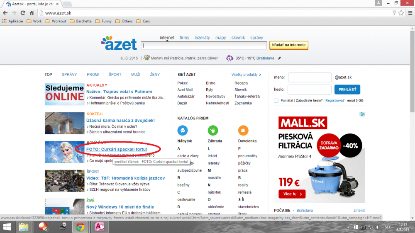Image resolution: width=415 pixels, height=233 pixels.
Task: Open Nový Windows 10 mieri do finále
Action: pos(120,207)
